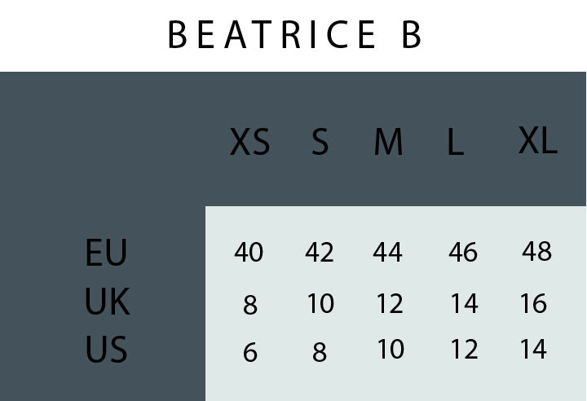The height and width of the screenshot is (401, 587).
Task: Click UK size 8 under XS
Action: tap(250, 305)
